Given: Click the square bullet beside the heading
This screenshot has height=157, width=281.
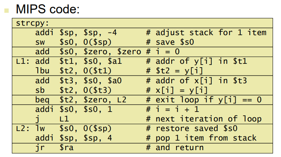Looking at the screenshot, I should (x=6, y=9).
